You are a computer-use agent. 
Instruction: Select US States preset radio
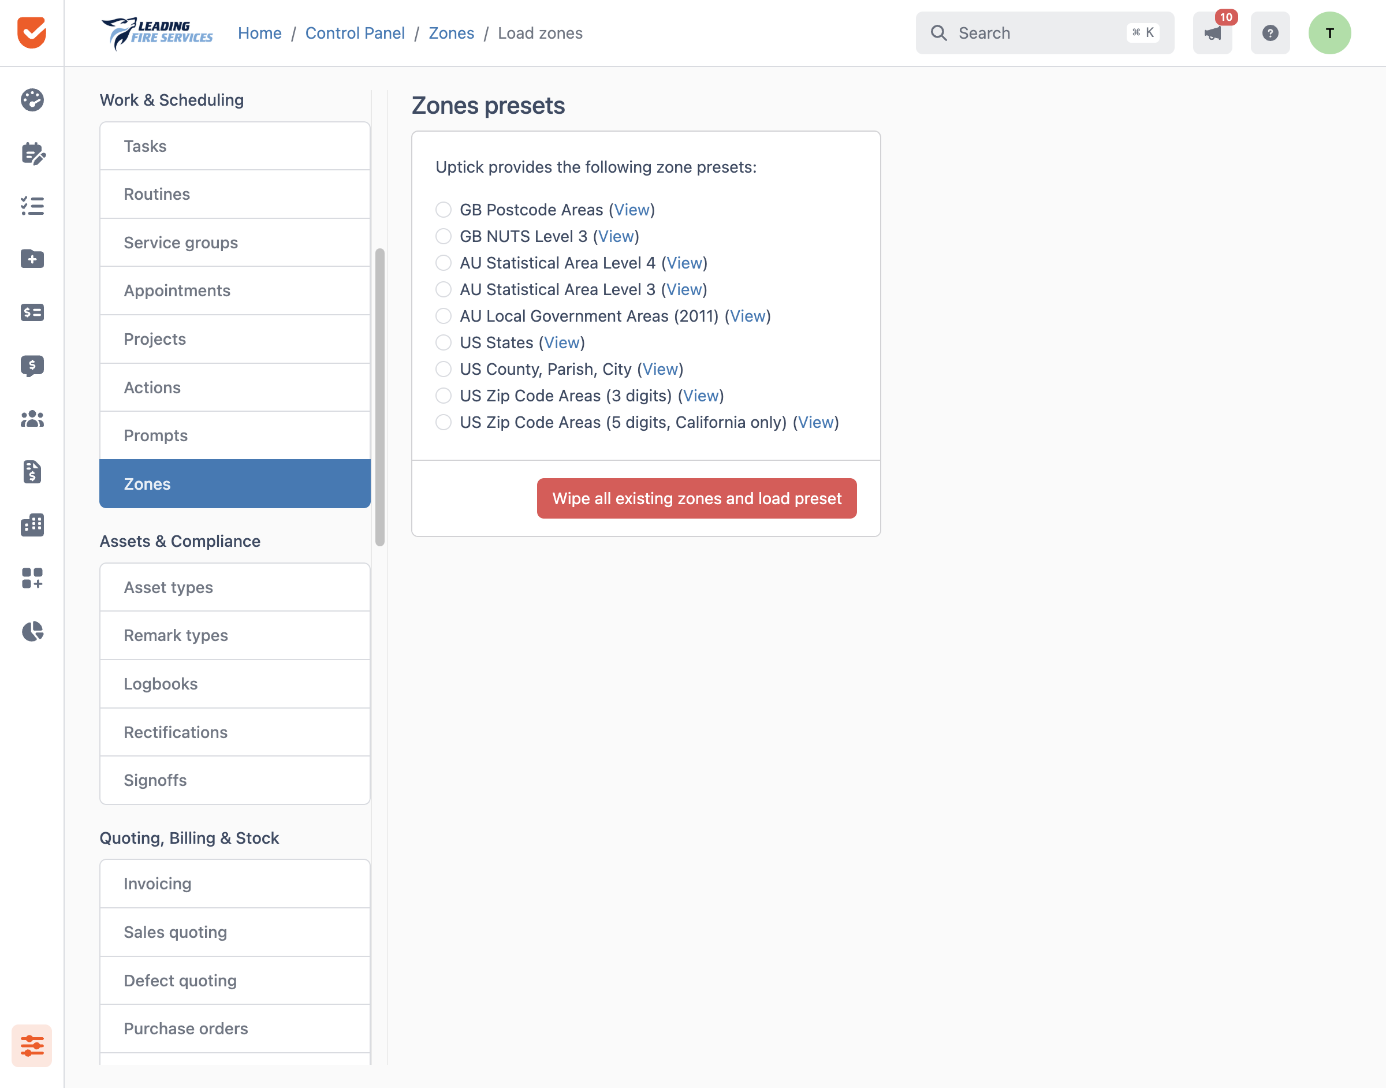click(x=444, y=342)
